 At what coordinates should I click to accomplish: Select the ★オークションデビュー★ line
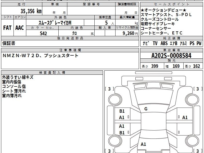(x=163, y=10)
